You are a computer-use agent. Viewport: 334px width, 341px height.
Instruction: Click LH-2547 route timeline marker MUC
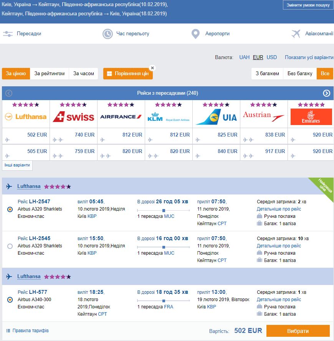tap(164, 211)
